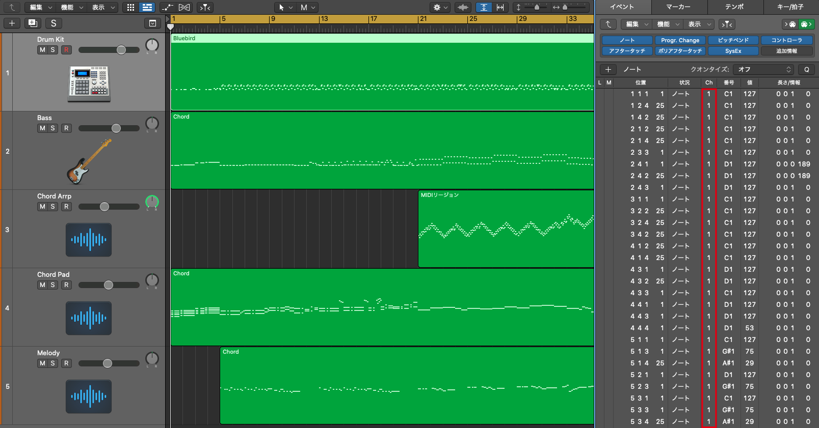Switch to the マーカー tab

(679, 7)
